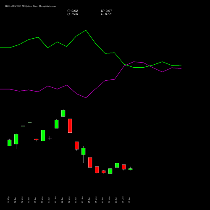Click the low price value L: 0.58
This screenshot has height=210, width=210.
click(x=106, y=14)
